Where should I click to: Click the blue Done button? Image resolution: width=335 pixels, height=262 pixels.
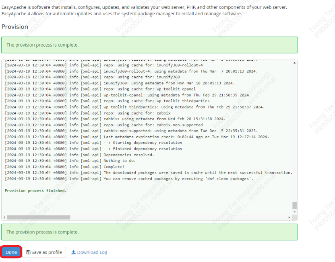(x=11, y=252)
